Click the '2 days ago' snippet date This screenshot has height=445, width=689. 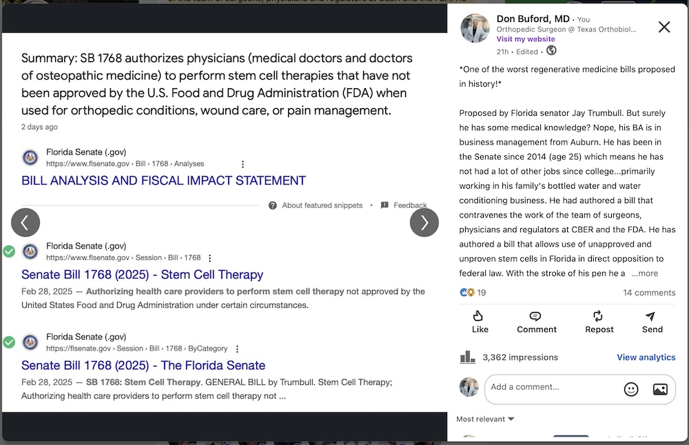point(39,127)
